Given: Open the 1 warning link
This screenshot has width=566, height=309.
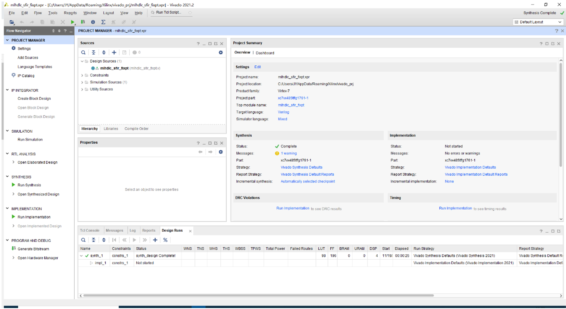Looking at the screenshot, I should click(289, 153).
